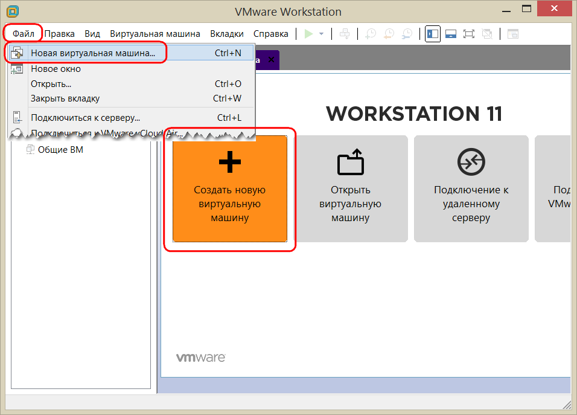Select Закрыть вкладку menu entry
Viewport: 577px width, 415px height.
[x=131, y=98]
